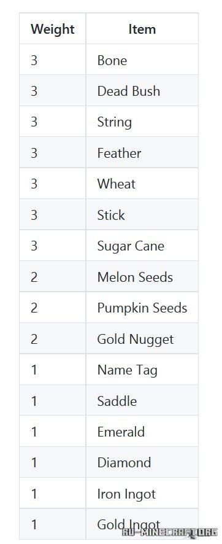The height and width of the screenshot is (544, 222).
Task: Click the Weight column header
Action: pos(52,29)
